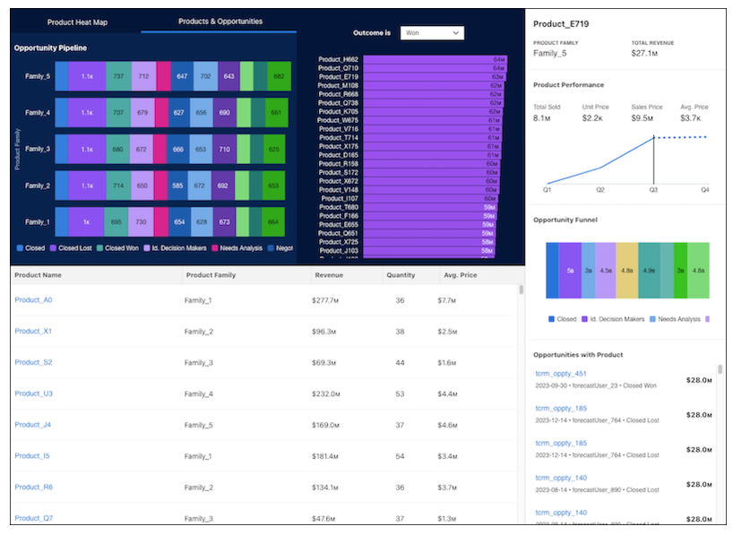Click the Family_5 green 682 pipeline segment
The image size is (733, 535).
(279, 76)
